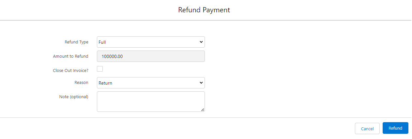This screenshot has height=139, width=412.
Task: Click the Close Out Invoice? label
Action: 70,70
